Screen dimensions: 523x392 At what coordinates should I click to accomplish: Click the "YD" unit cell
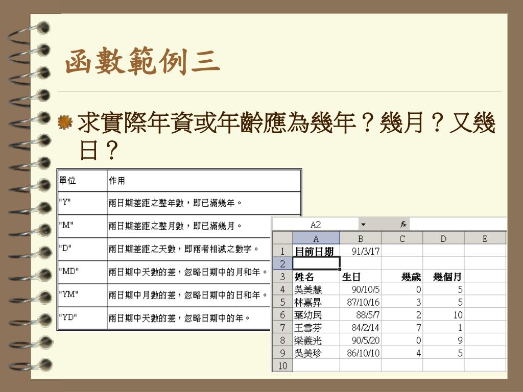pos(82,318)
